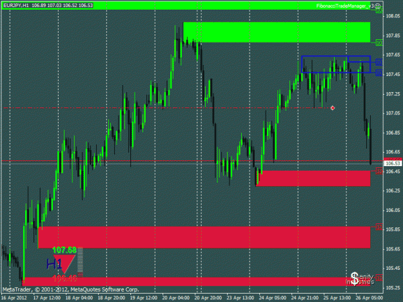Click the 18 Apr 20:00 time label

point(112,298)
